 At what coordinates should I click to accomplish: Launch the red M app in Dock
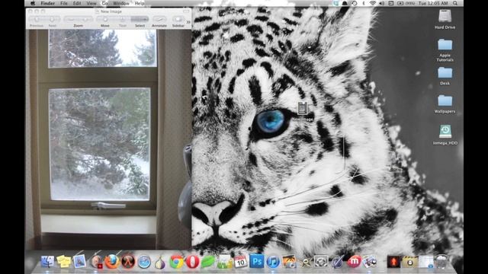tap(354, 262)
